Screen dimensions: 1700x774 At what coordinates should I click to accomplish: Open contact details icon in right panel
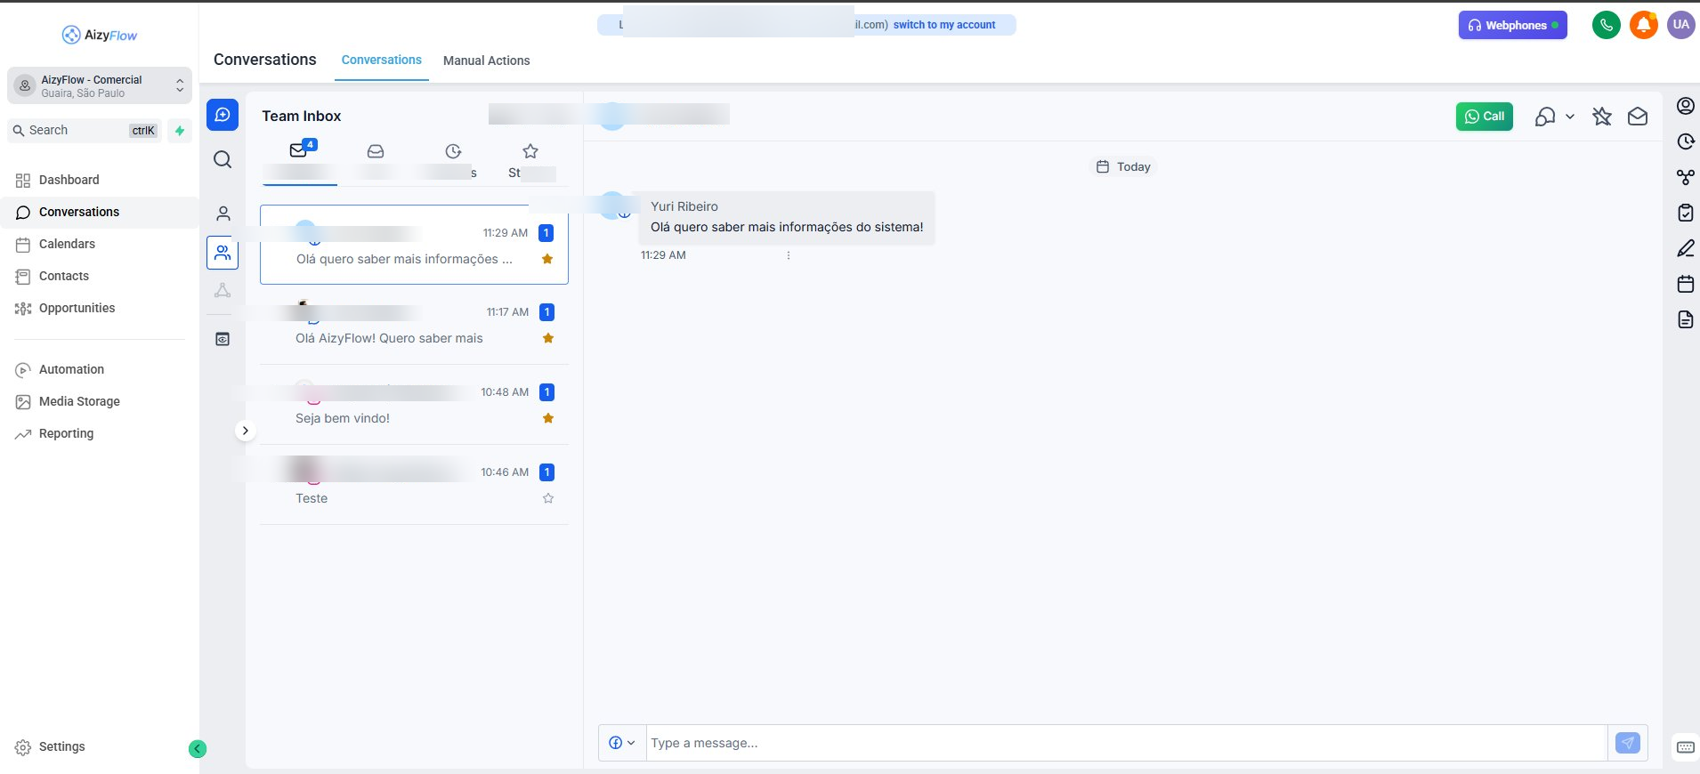coord(1685,106)
